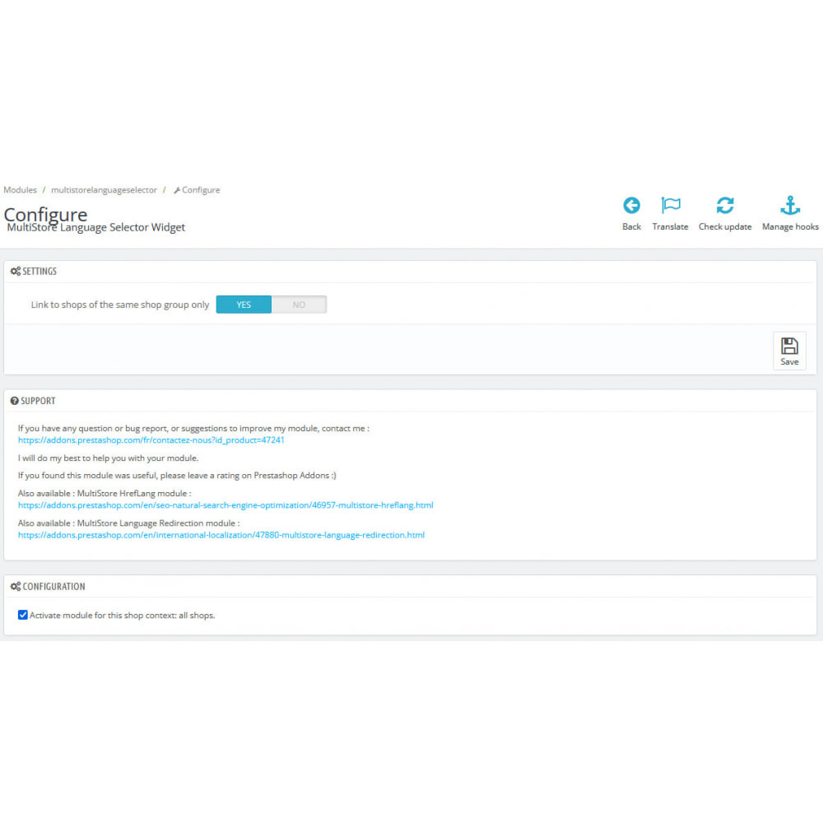Click the Support question mark icon
This screenshot has width=823, height=823.
click(14, 401)
